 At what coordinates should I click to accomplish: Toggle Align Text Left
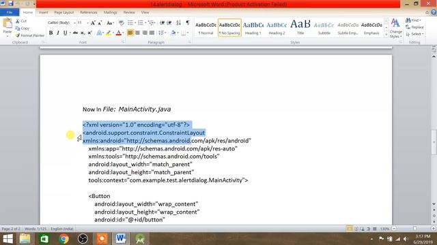(x=130, y=33)
